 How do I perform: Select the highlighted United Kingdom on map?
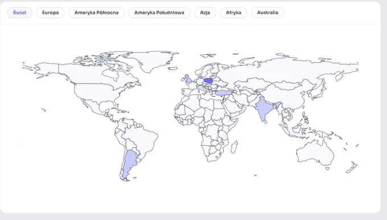[x=188, y=79]
